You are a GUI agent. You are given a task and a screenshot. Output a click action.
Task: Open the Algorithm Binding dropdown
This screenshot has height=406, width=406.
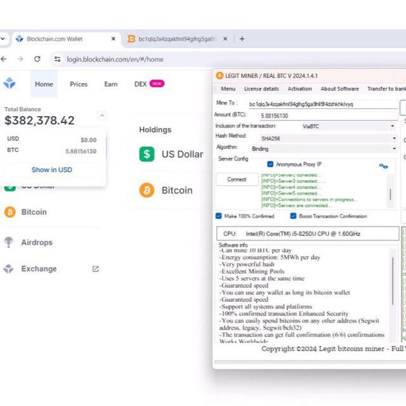[x=324, y=149]
